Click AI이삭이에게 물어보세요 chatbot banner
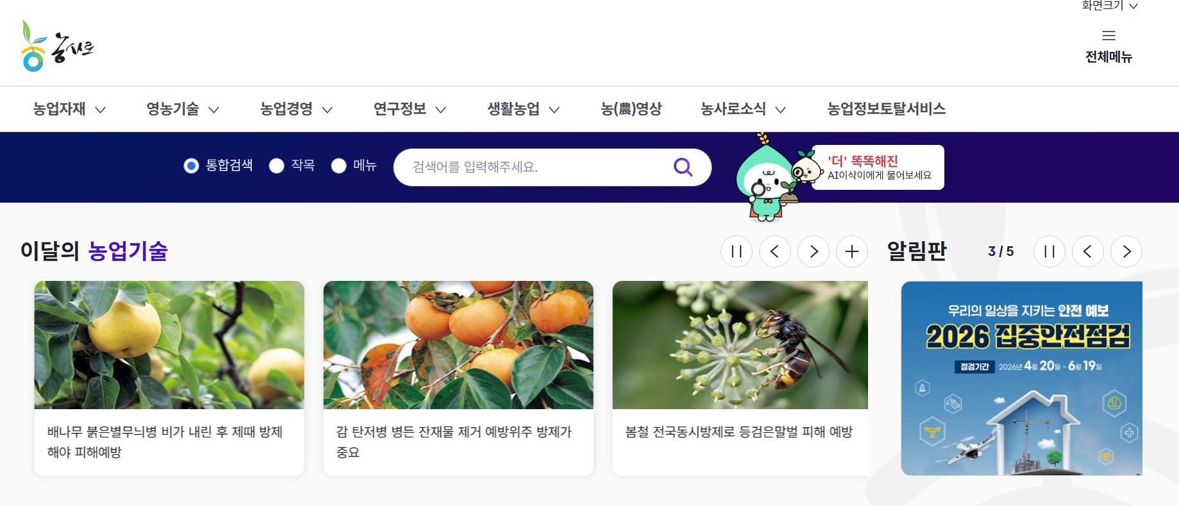Screen dimensions: 1179x506 click(878, 167)
